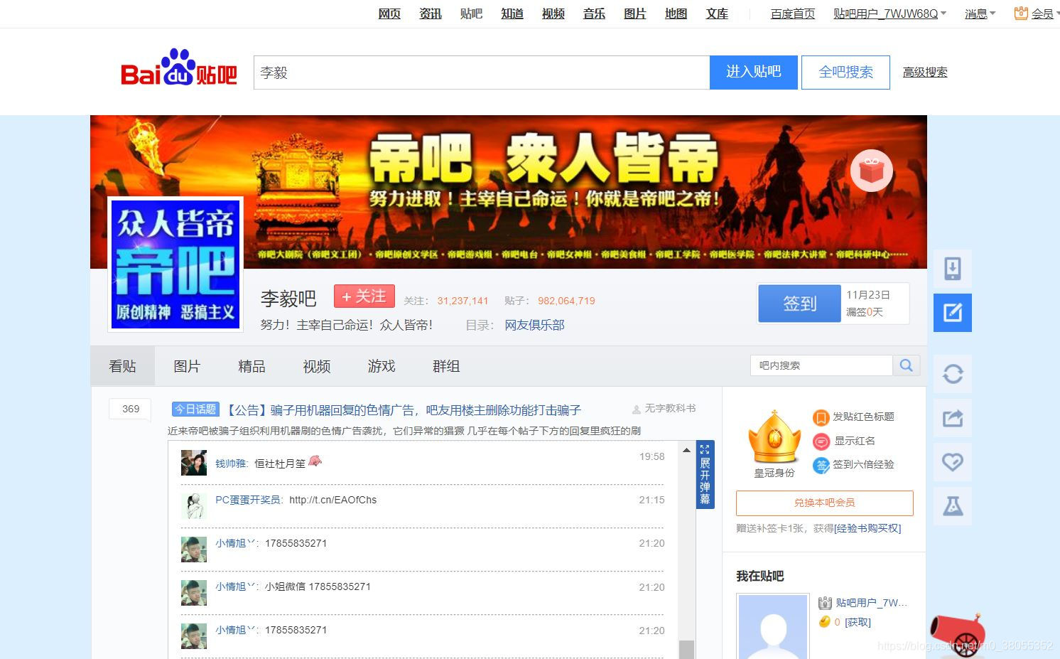Open author 无字教科书 profile link

670,409
